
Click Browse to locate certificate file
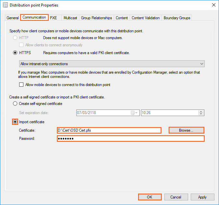(x=186, y=130)
